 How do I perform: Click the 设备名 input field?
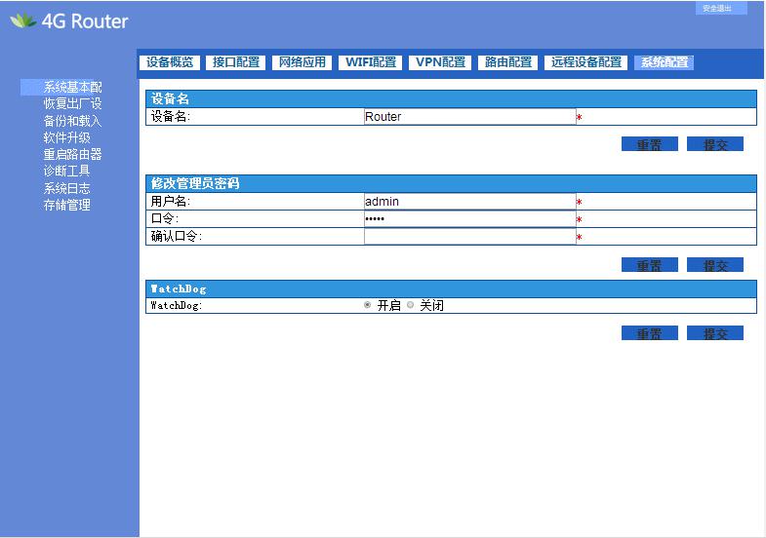[x=469, y=117]
